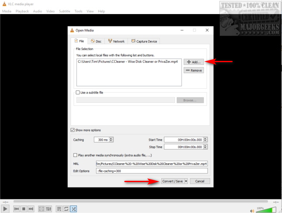Image resolution: width=282 pixels, height=213 pixels.
Task: Click the MRL text field
Action: pyautogui.click(x=152, y=164)
